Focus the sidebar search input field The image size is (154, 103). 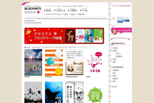click(119, 39)
